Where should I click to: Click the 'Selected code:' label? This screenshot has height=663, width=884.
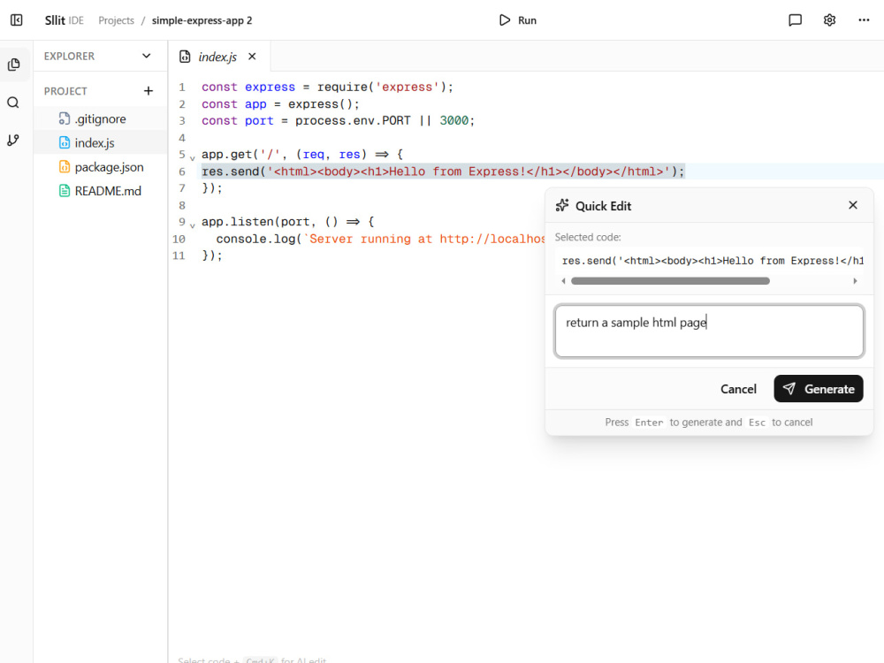588,237
